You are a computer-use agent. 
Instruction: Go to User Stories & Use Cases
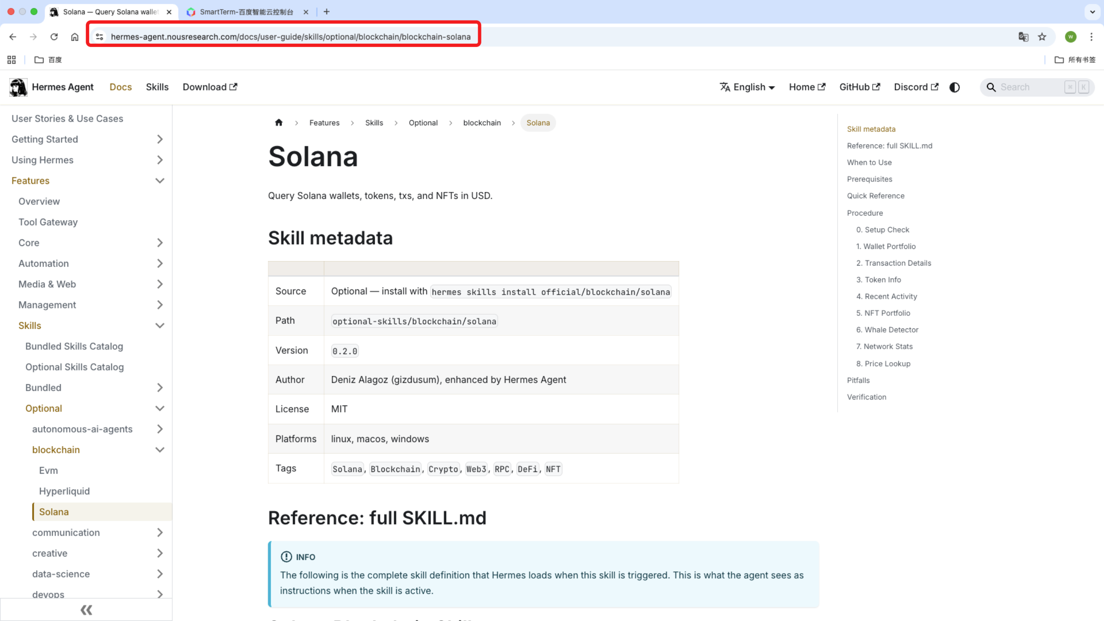(67, 119)
